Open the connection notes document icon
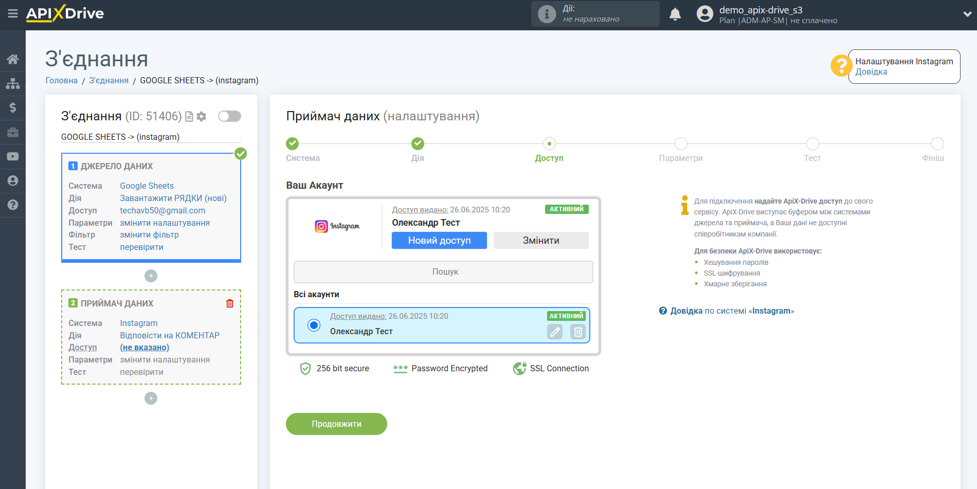Image resolution: width=977 pixels, height=489 pixels. 189,117
